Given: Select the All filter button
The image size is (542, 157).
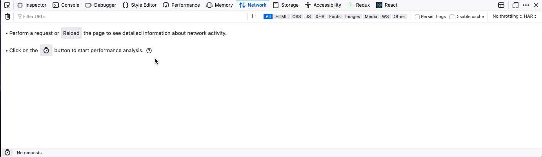Looking at the screenshot, I should click(x=268, y=16).
